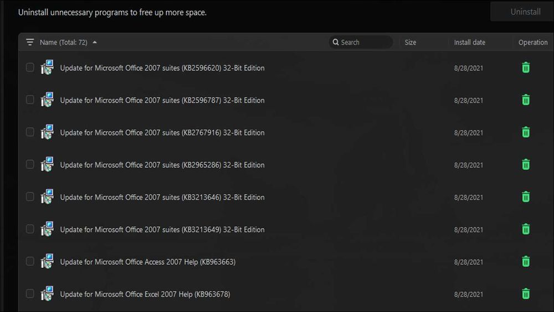This screenshot has height=312, width=554.
Task: Click 8/28/2021 date in KB2767916 row
Action: point(469,133)
